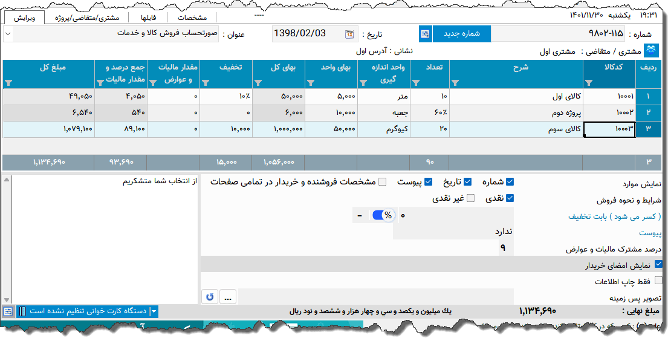Open the مشتری/متقاضی/پروژه tab
668x338 pixels.
pos(88,18)
